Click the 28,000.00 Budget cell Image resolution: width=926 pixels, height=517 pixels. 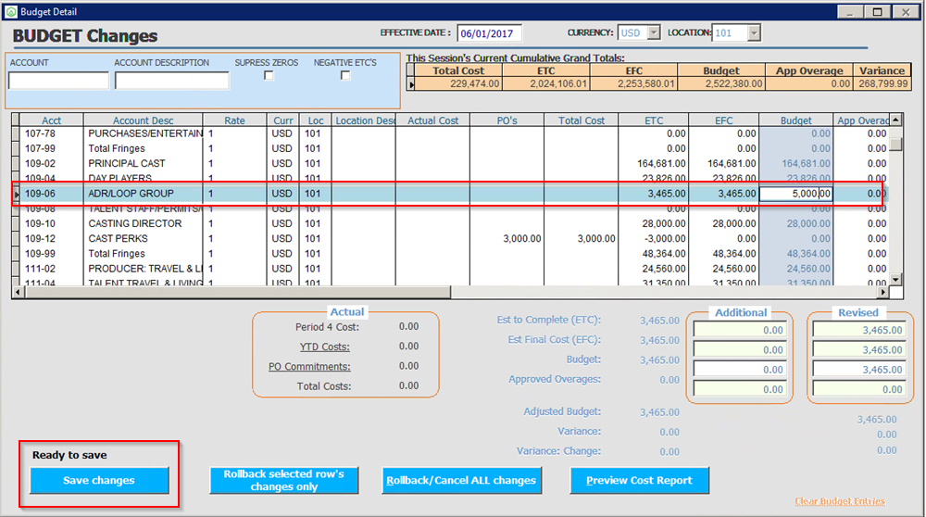point(796,224)
